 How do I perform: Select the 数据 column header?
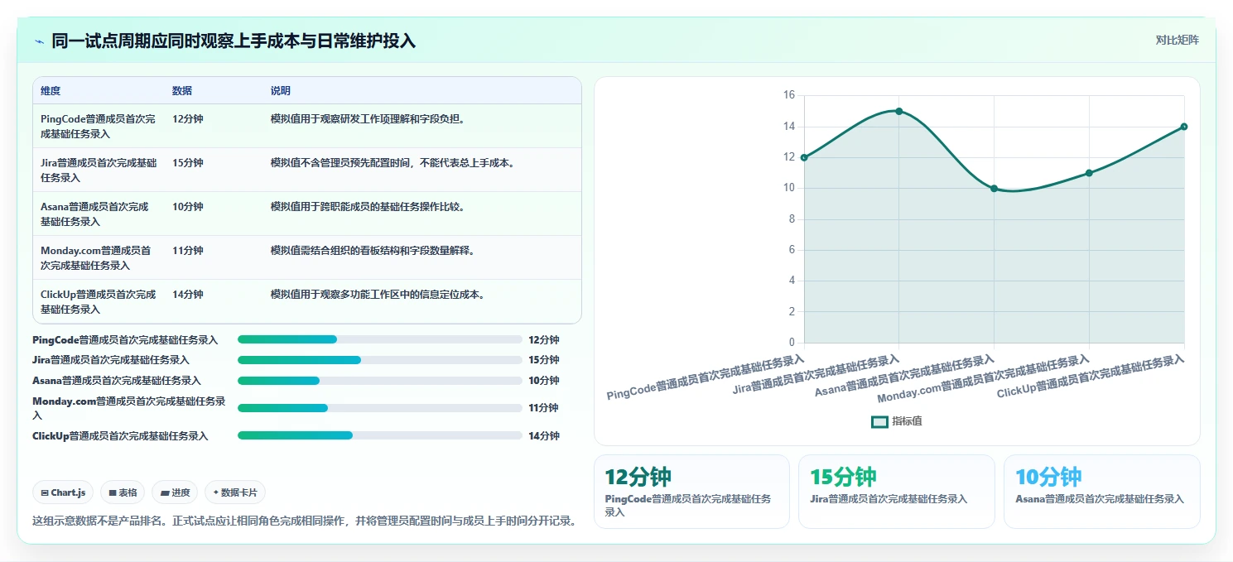182,91
